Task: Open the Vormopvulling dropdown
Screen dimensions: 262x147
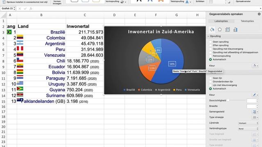Action: (x=126, y=2)
